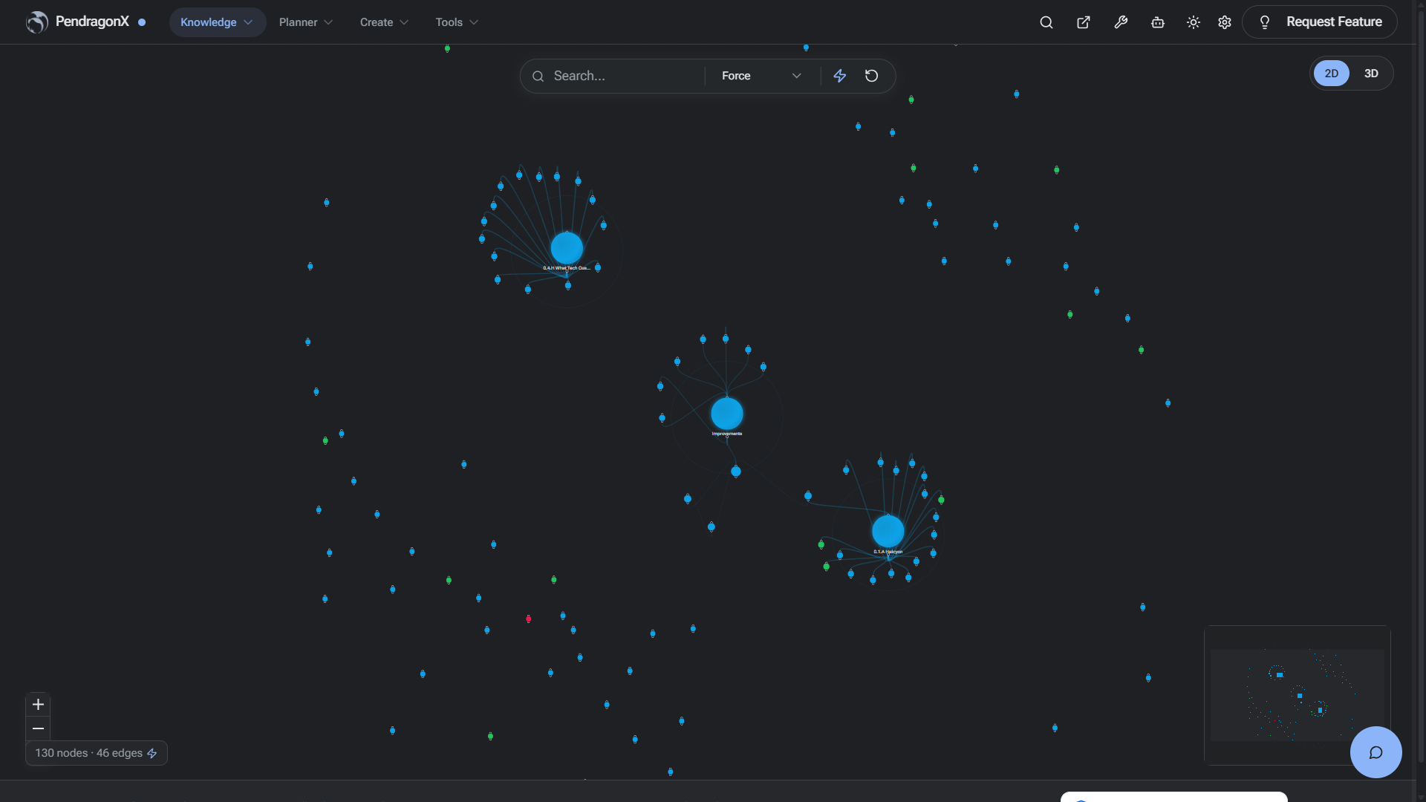Open the Tools menu
This screenshot has width=1426, height=802.
456,22
